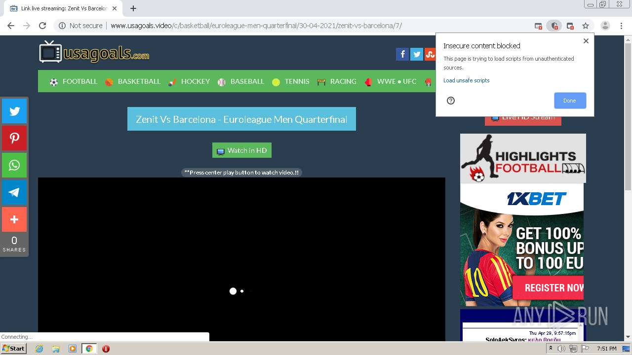
Task: Open the header Facebook icon
Action: tap(402, 54)
